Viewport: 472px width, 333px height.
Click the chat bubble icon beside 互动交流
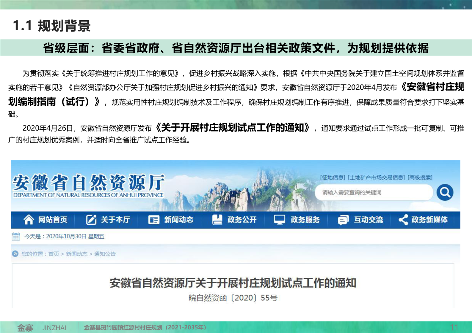click(343, 220)
